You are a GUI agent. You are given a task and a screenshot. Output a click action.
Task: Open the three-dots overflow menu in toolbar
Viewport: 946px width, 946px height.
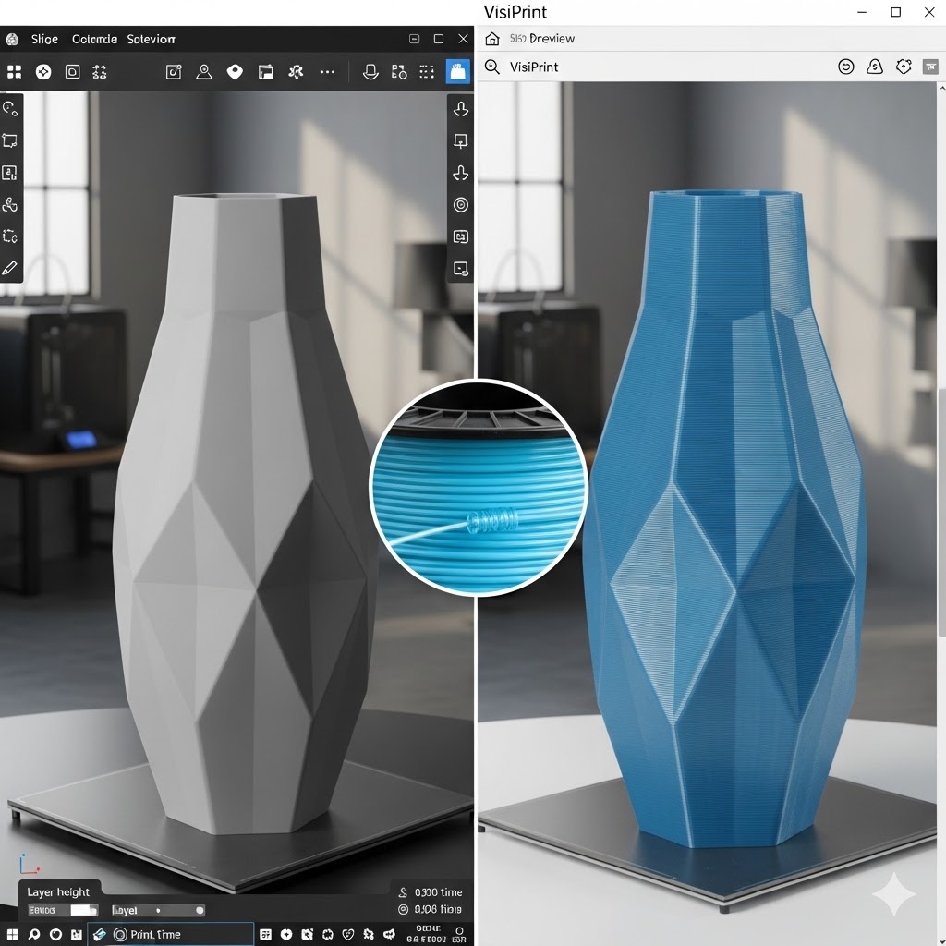[x=327, y=72]
